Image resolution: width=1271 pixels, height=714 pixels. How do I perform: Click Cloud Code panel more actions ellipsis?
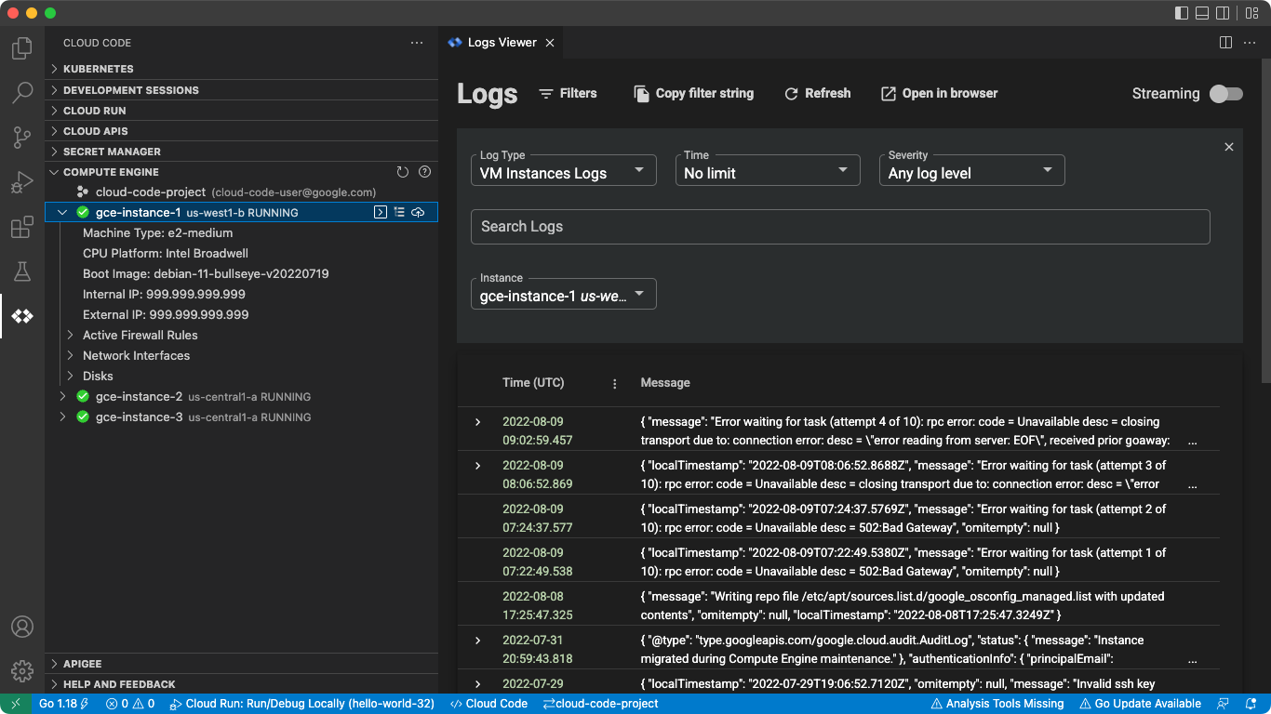click(x=417, y=43)
